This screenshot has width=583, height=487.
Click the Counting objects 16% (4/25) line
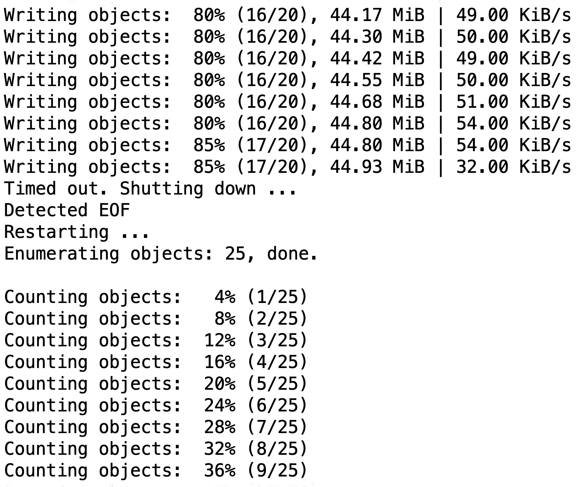click(x=155, y=362)
